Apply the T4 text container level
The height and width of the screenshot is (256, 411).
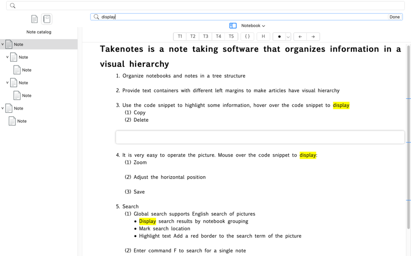click(x=218, y=36)
